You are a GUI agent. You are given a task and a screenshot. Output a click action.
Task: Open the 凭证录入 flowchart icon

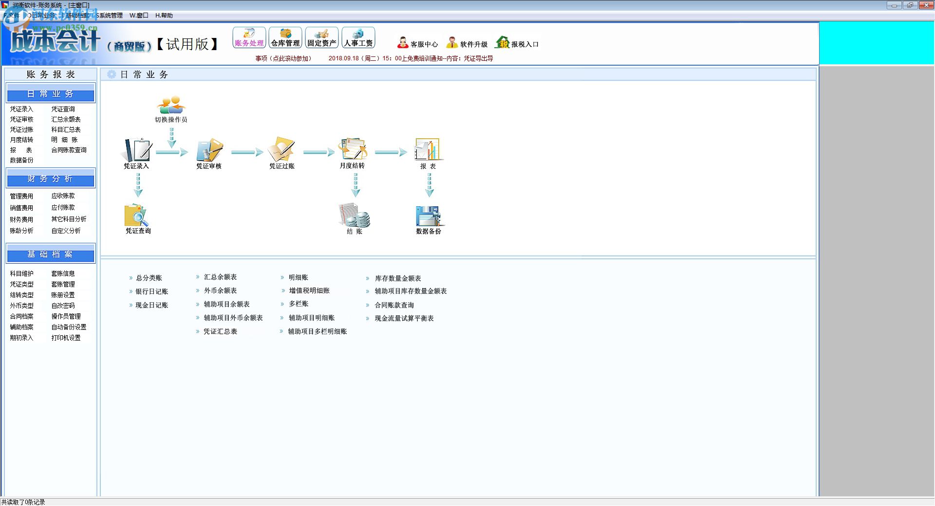[136, 153]
